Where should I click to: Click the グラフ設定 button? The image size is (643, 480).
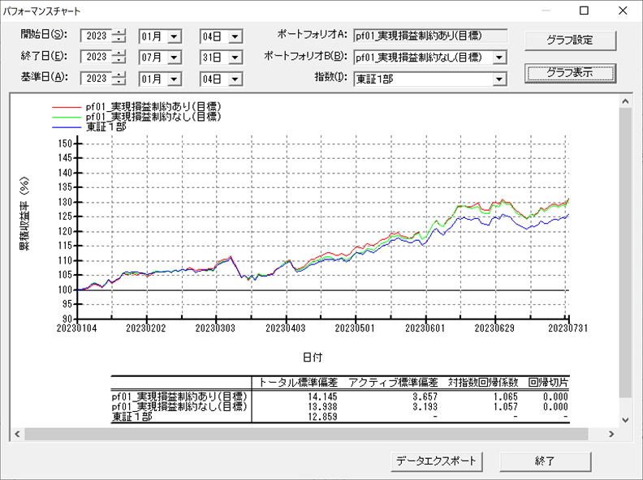pyautogui.click(x=570, y=40)
